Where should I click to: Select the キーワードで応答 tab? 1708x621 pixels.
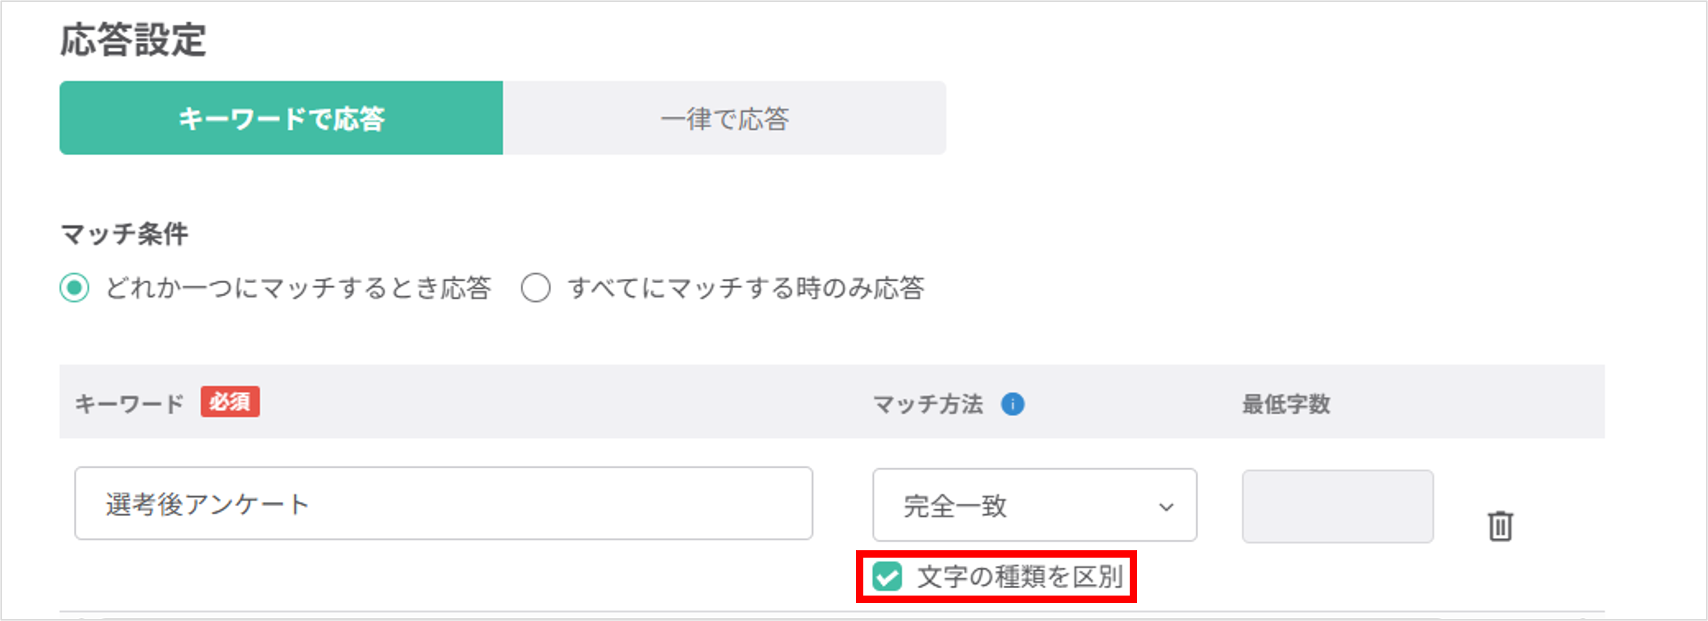pos(282,118)
